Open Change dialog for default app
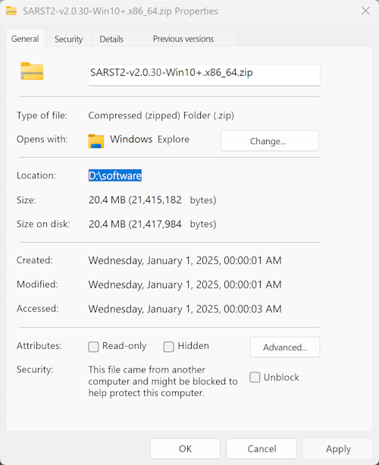 point(270,141)
